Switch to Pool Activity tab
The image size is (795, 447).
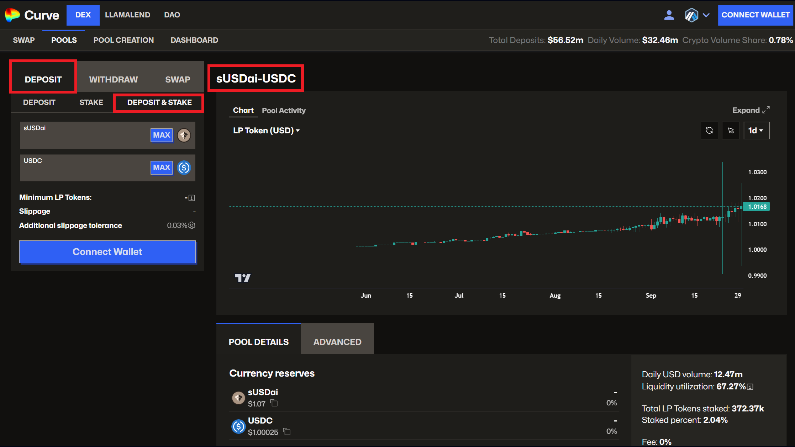click(x=284, y=111)
